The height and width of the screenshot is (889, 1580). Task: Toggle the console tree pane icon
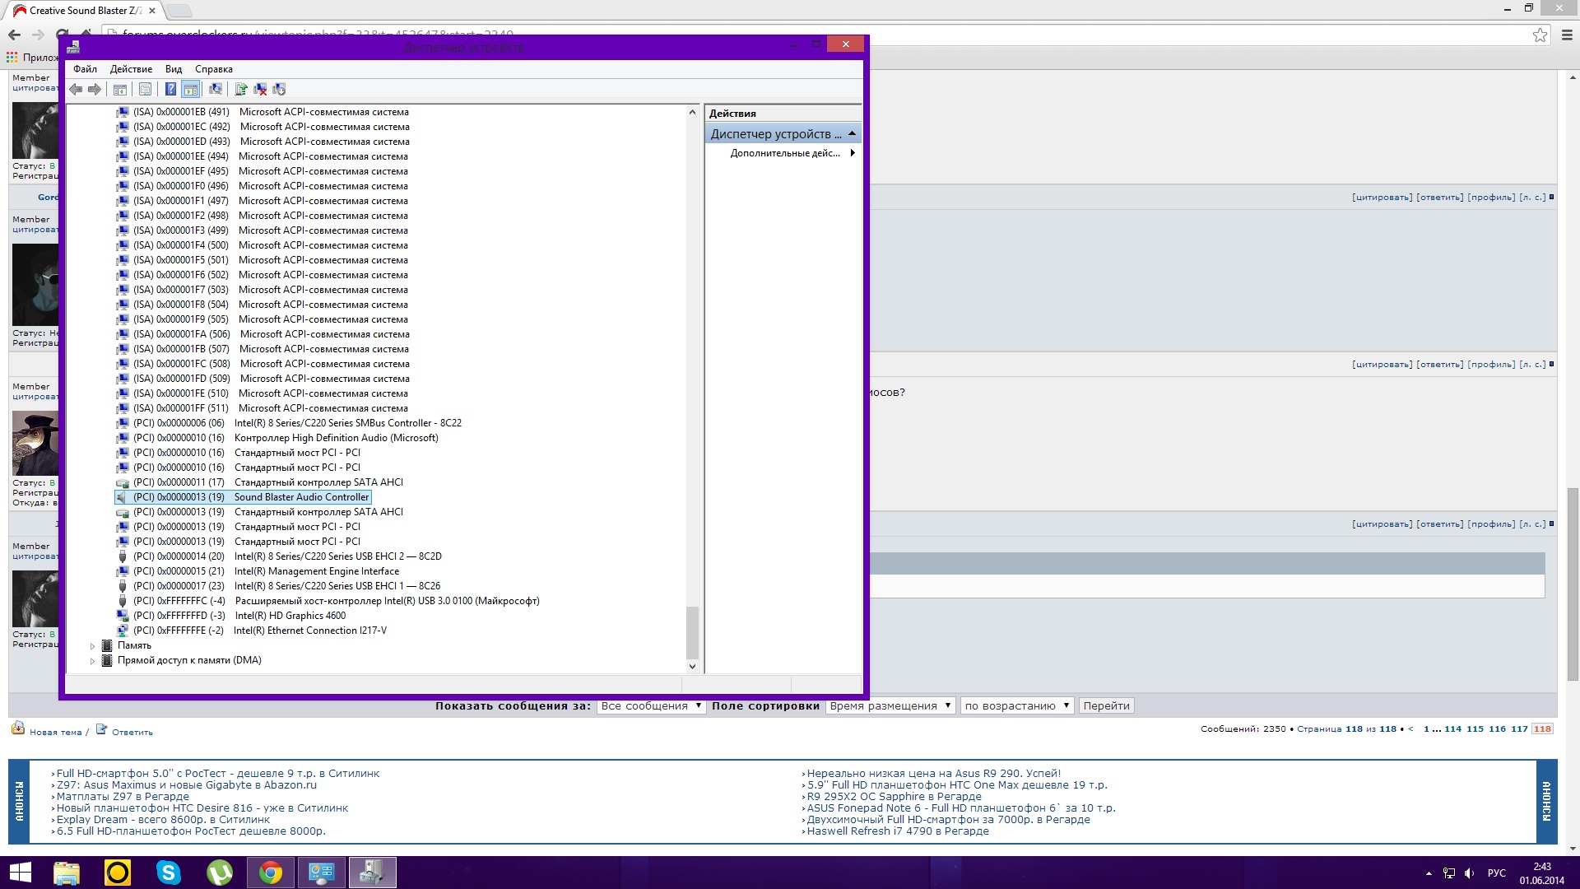(x=120, y=89)
